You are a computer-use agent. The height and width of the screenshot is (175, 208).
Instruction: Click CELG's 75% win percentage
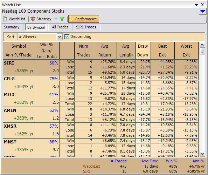[54, 79]
